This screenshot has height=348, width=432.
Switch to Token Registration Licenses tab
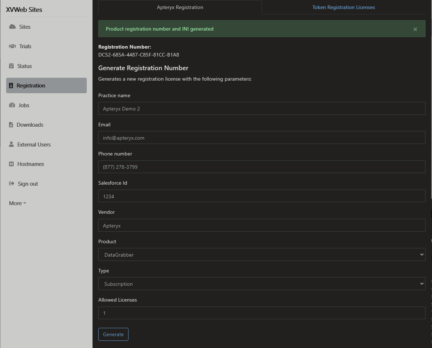pyautogui.click(x=343, y=7)
